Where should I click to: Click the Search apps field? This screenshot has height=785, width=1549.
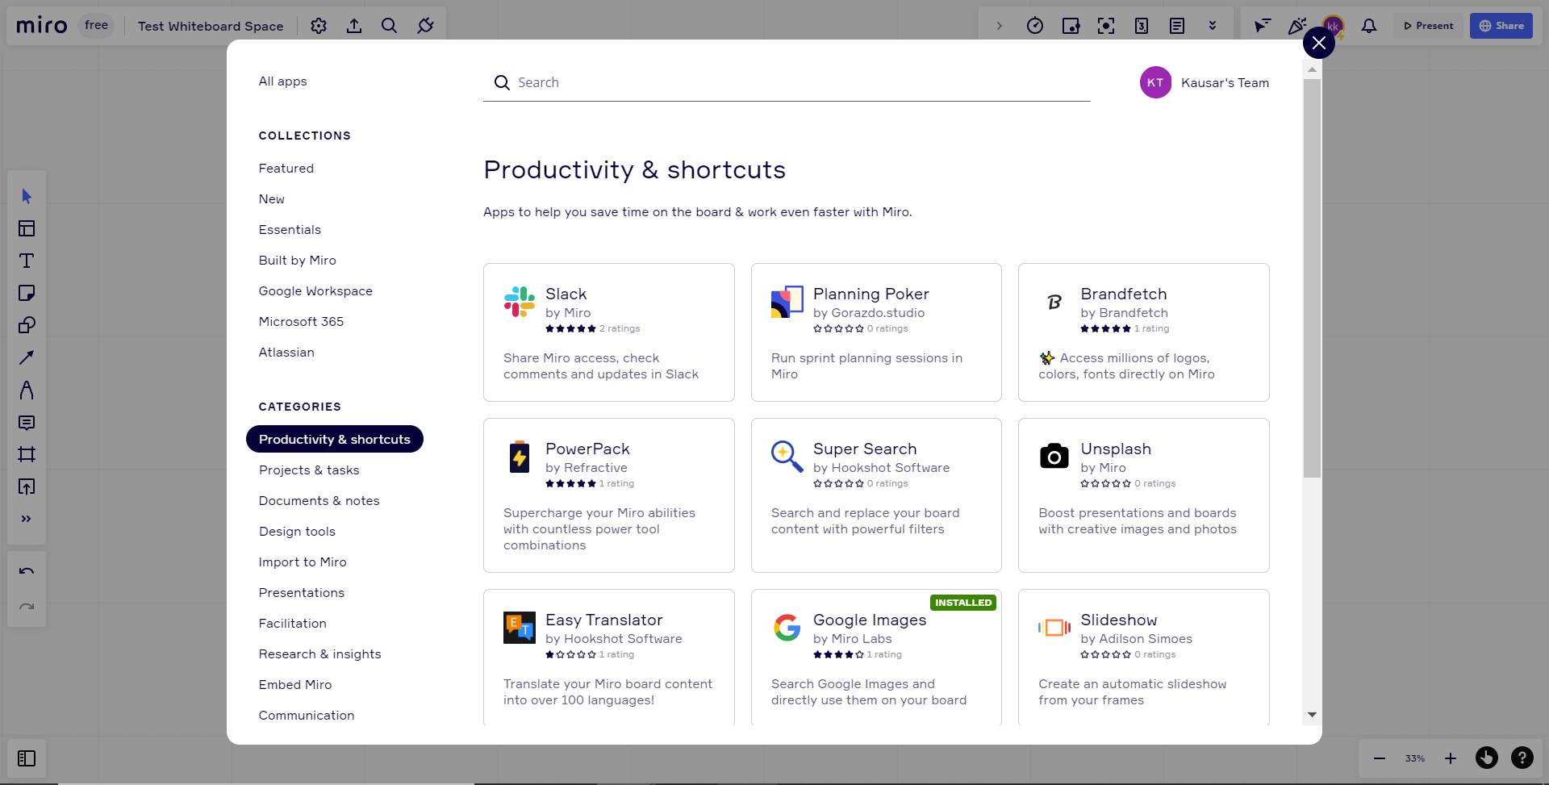(787, 82)
